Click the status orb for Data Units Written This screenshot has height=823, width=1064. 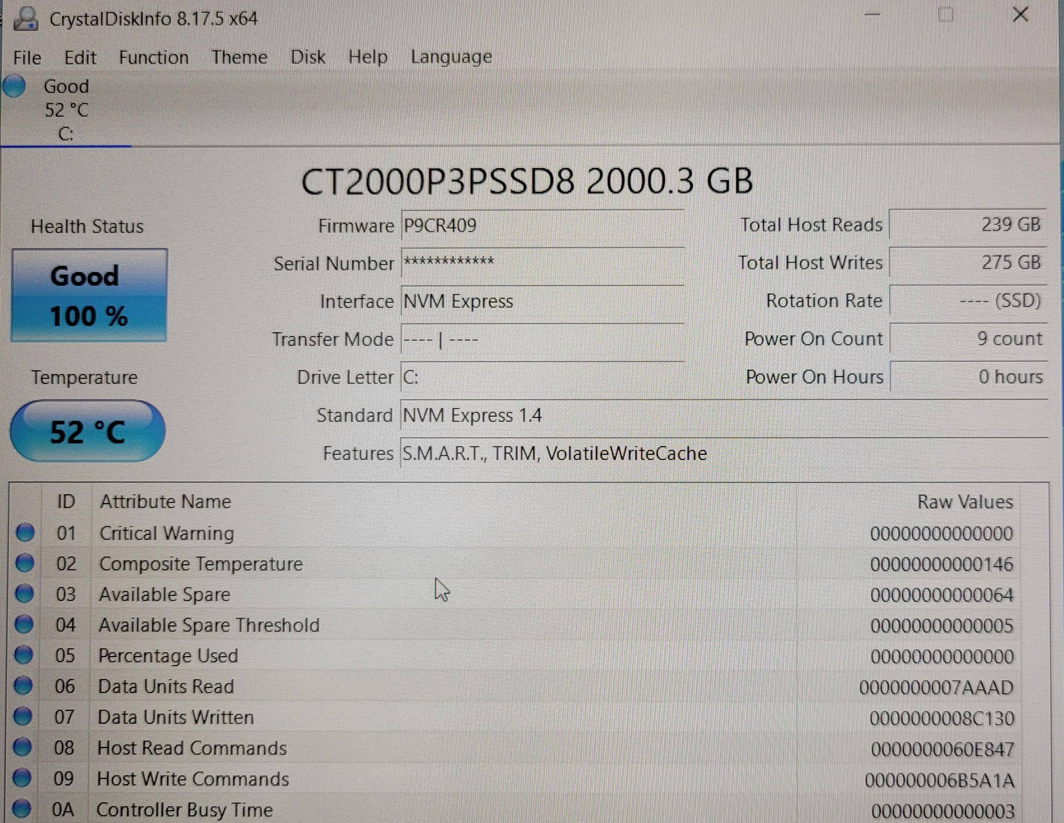[23, 717]
